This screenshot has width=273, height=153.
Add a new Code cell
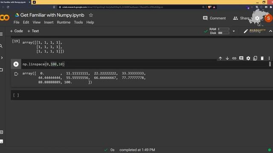click(17, 31)
